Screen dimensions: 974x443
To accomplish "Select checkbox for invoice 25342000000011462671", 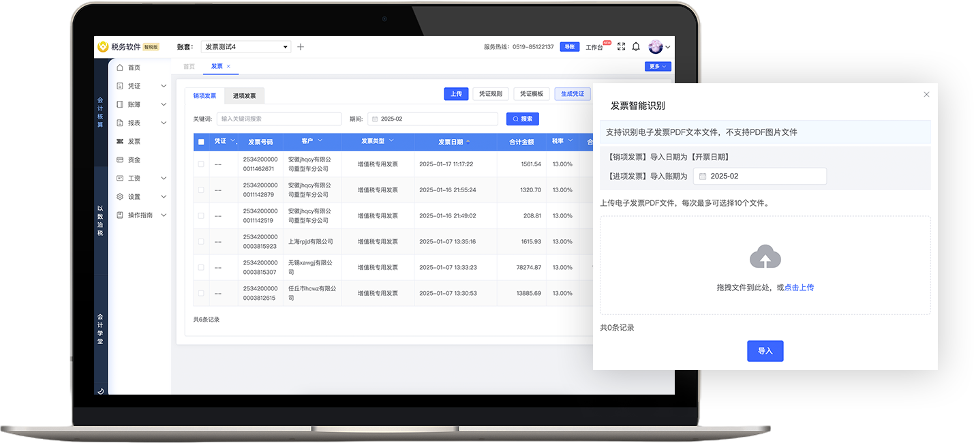I will [x=201, y=164].
